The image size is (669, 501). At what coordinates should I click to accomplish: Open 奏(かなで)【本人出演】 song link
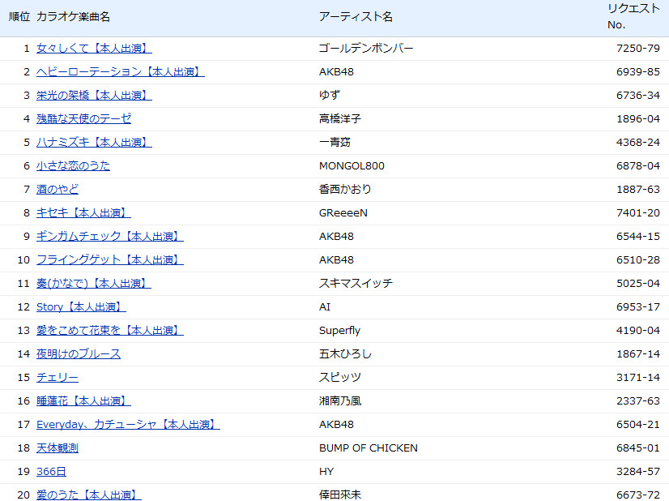(x=94, y=283)
